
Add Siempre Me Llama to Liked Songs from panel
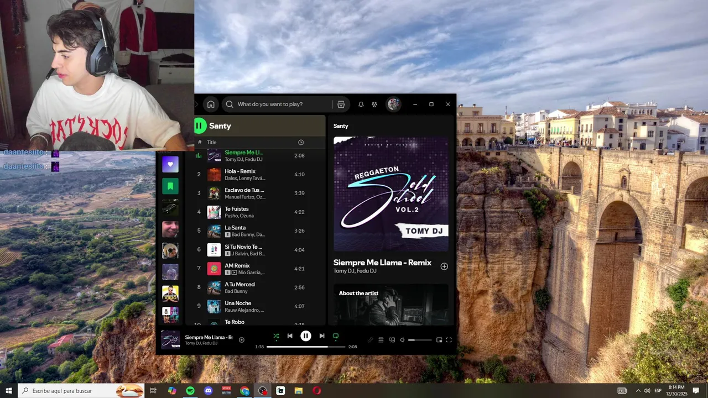tap(444, 266)
